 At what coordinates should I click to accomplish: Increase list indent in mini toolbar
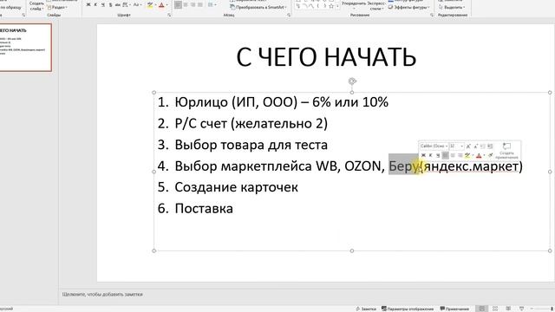490,146
